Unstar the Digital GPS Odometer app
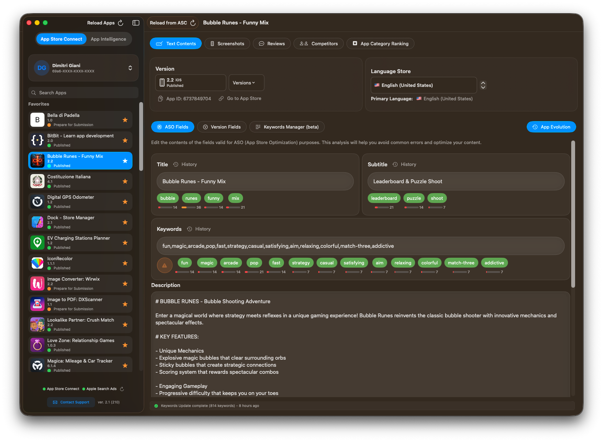This screenshot has width=603, height=442. coord(125,201)
